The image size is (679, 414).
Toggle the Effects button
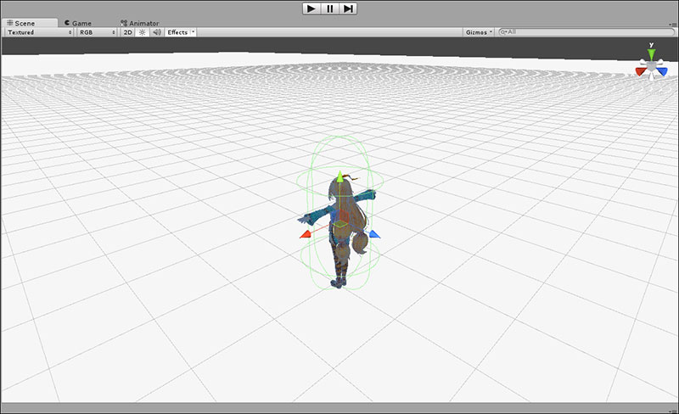coord(177,32)
